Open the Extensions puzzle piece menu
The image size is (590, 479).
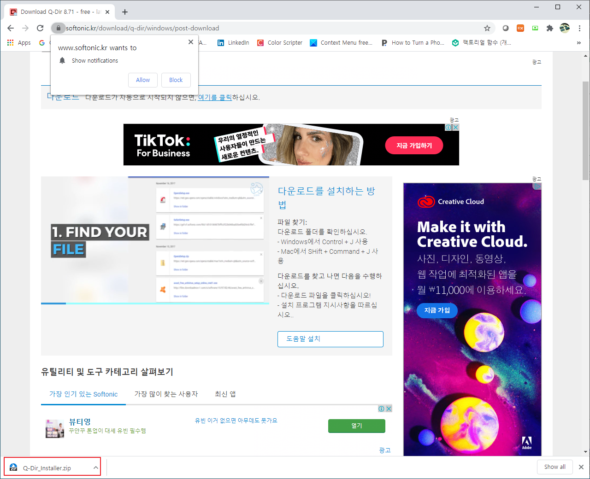[550, 28]
